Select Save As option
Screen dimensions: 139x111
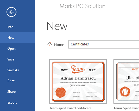coord(17,70)
